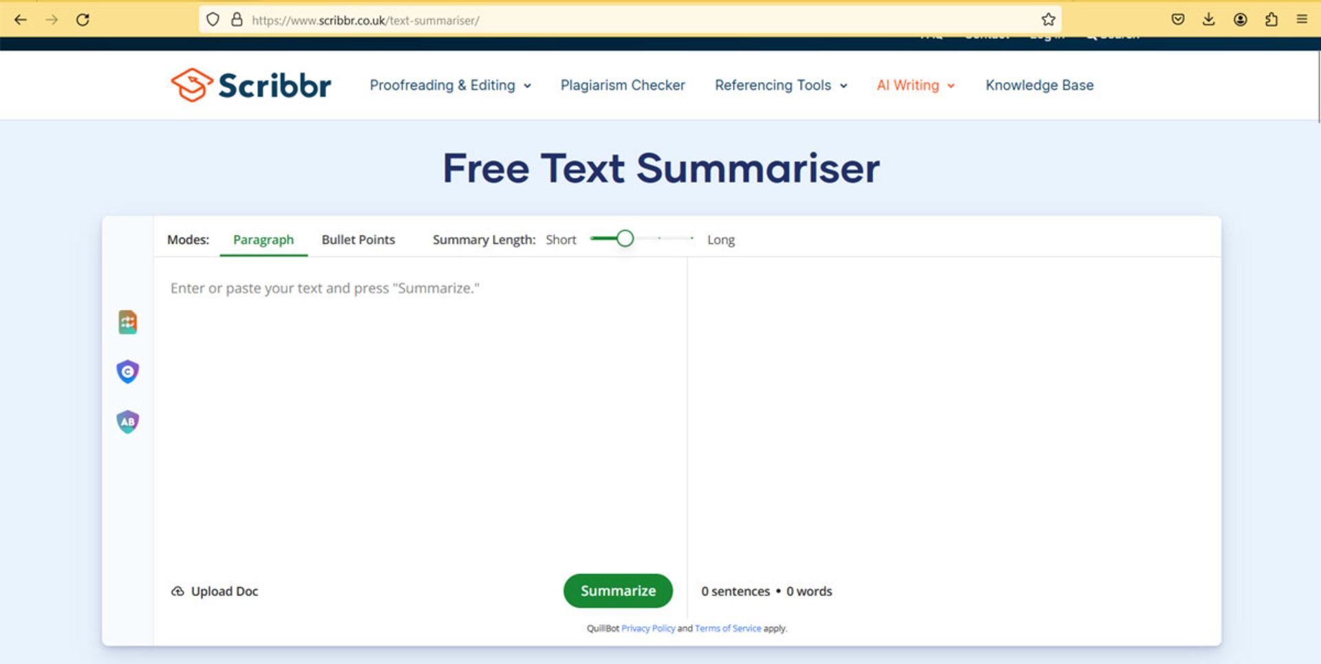Open the Downloads icon in toolbar
The width and height of the screenshot is (1321, 664).
(x=1208, y=19)
